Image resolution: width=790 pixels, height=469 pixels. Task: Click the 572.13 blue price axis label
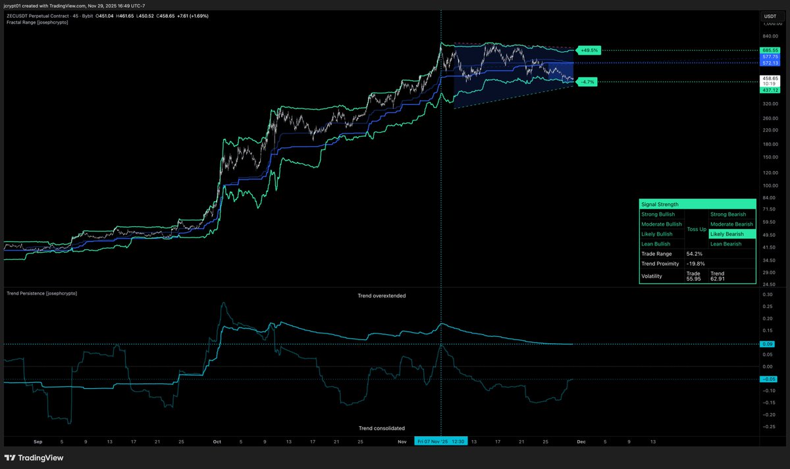pyautogui.click(x=770, y=63)
